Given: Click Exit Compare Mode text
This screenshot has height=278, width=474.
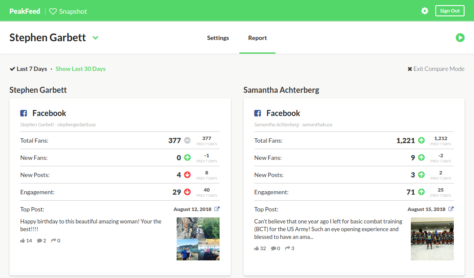Looking at the screenshot, I should click(x=439, y=69).
